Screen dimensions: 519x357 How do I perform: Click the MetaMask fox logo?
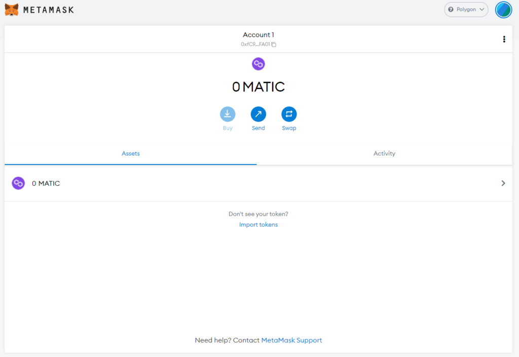click(12, 10)
